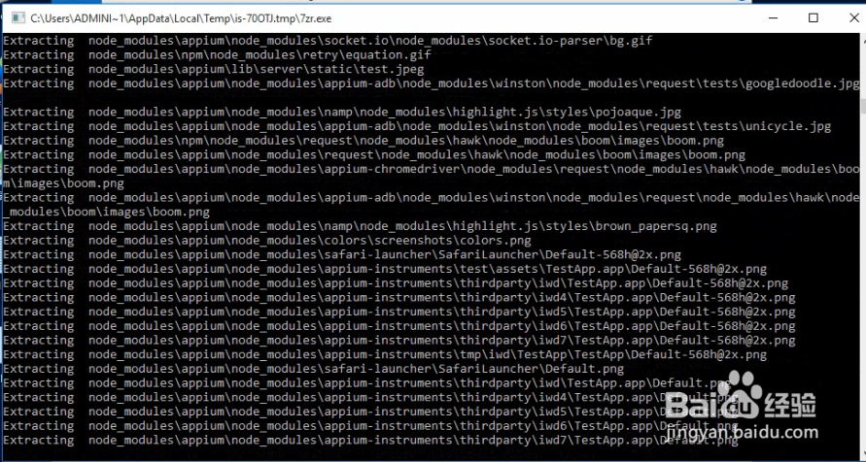Screen dimensions: 866x462
Task: Click the thirdparty\iwd6 Default-568h@2x.png line
Action: click(x=399, y=326)
